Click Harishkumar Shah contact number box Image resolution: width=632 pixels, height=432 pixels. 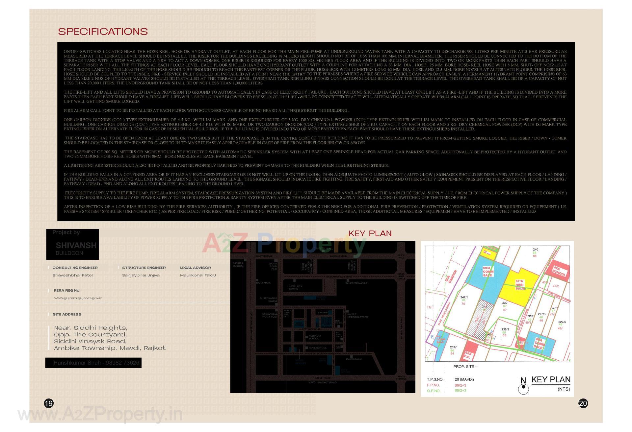93,363
